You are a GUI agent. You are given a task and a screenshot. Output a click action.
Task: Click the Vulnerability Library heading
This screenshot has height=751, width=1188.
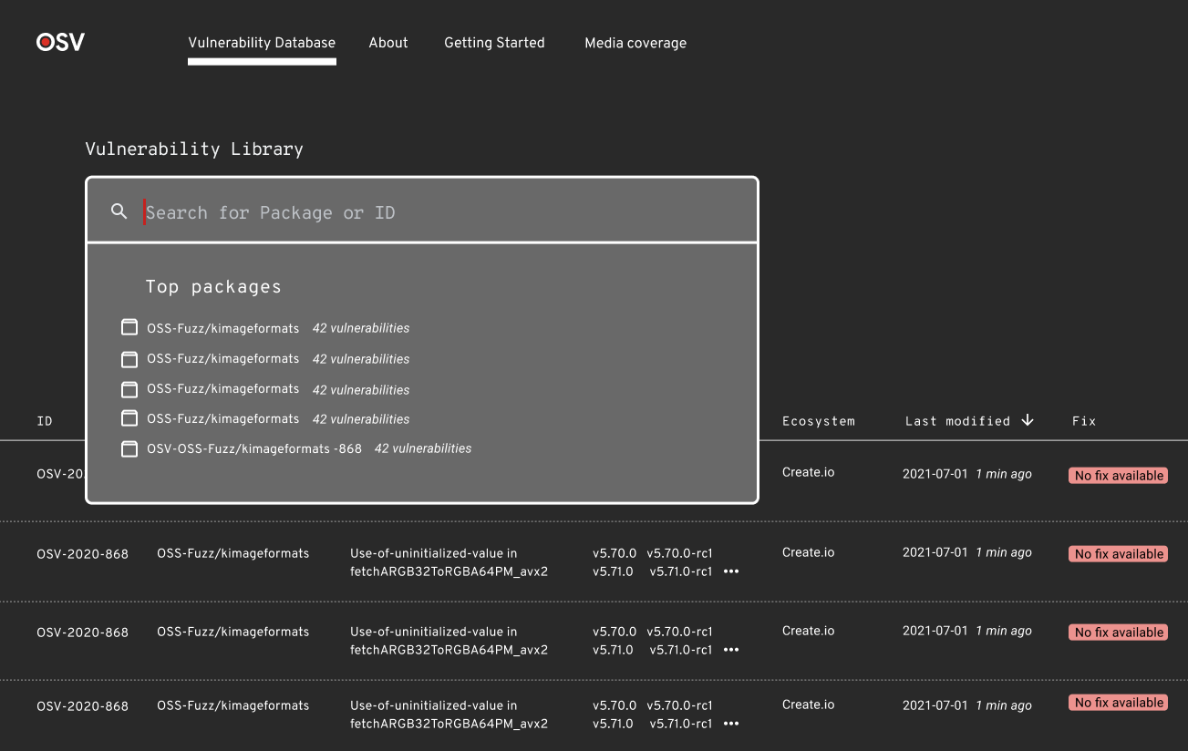pos(194,149)
